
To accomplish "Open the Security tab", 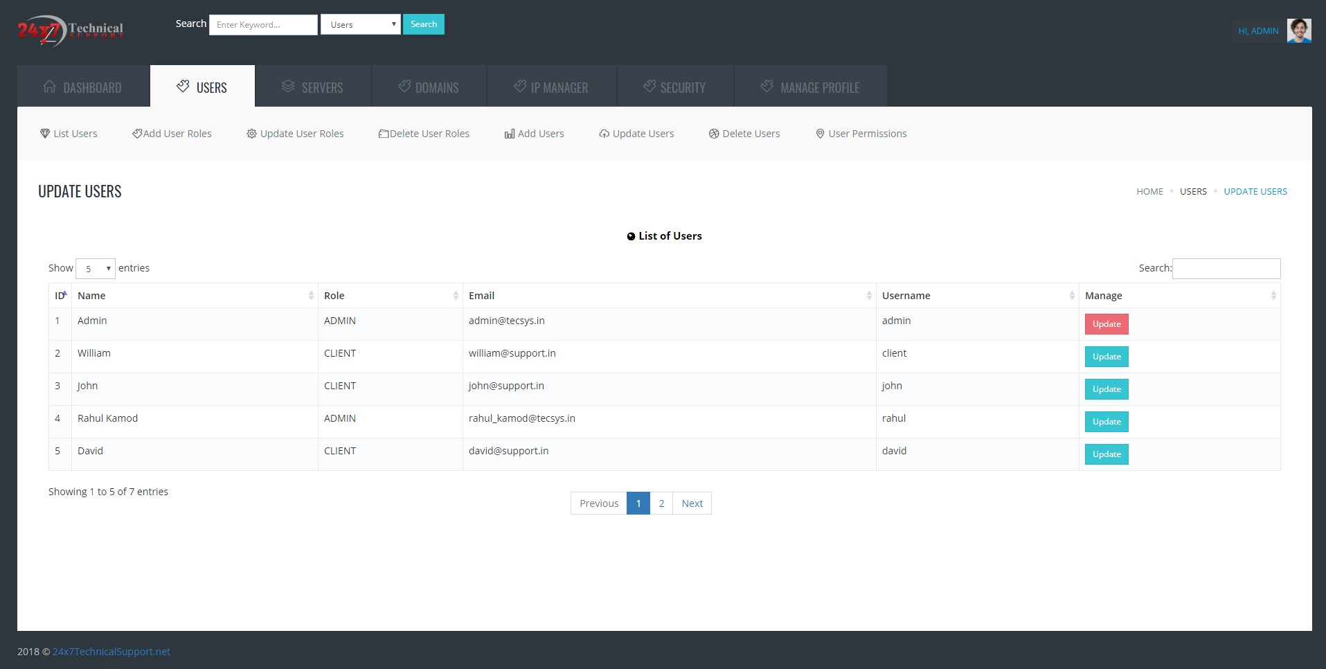I will 675,86.
